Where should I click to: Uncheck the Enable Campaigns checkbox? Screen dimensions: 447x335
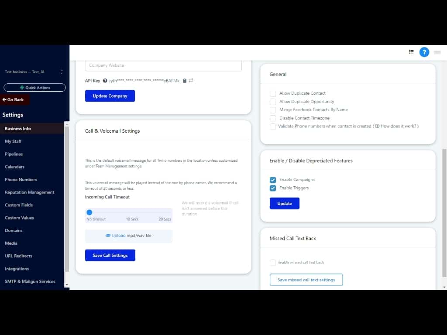(273, 180)
